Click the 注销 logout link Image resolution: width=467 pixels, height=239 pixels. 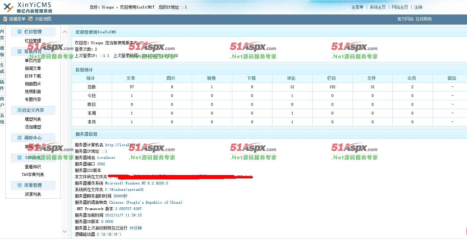point(418,7)
